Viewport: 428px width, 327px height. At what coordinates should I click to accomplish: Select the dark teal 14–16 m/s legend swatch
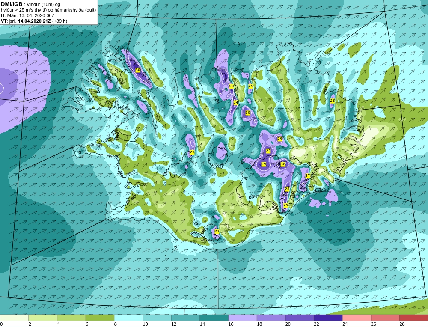214,318
